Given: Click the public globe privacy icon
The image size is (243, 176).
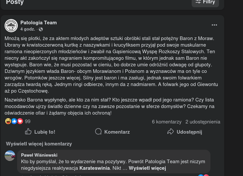Looking at the screenshot, I should coord(41,29).
